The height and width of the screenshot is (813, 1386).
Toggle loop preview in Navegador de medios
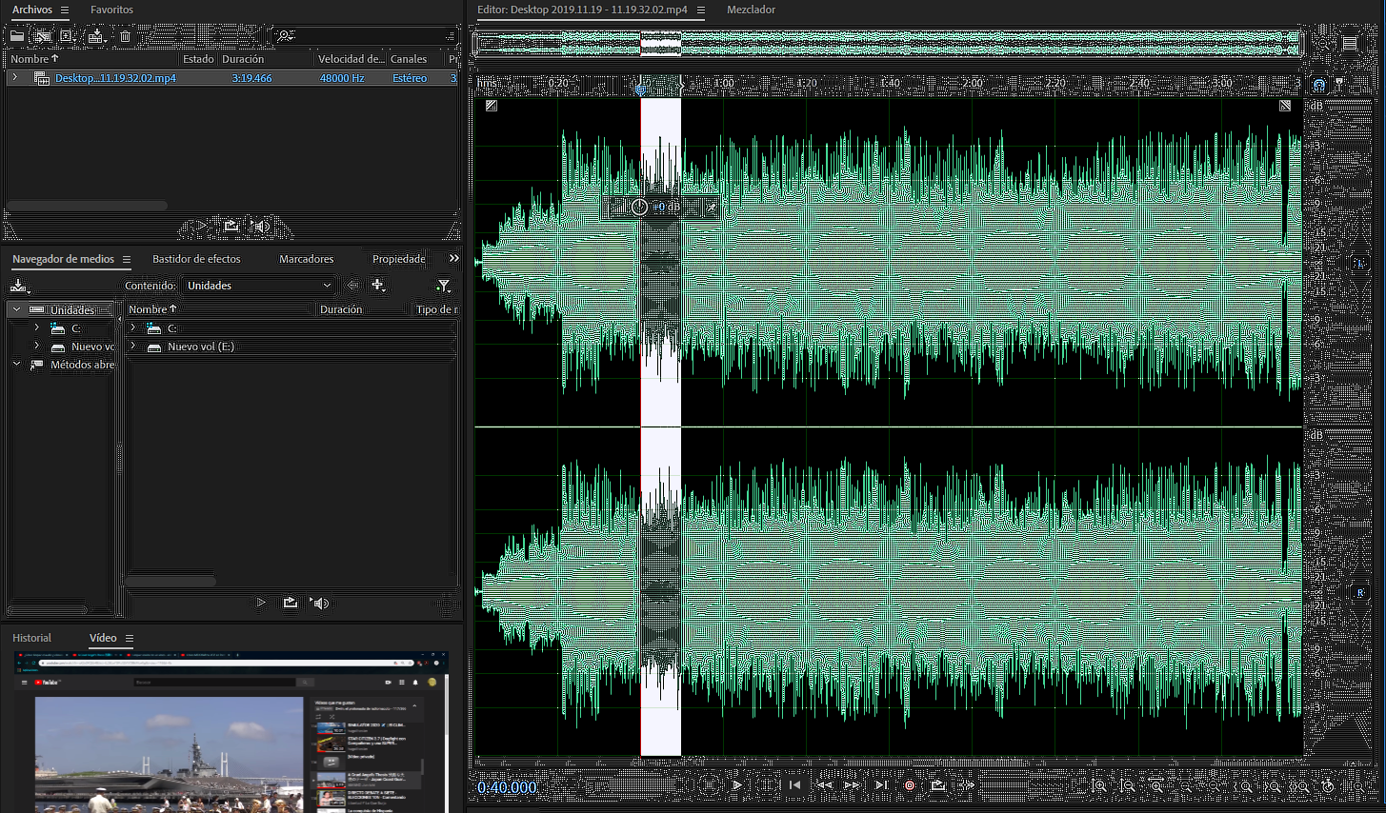tap(291, 603)
